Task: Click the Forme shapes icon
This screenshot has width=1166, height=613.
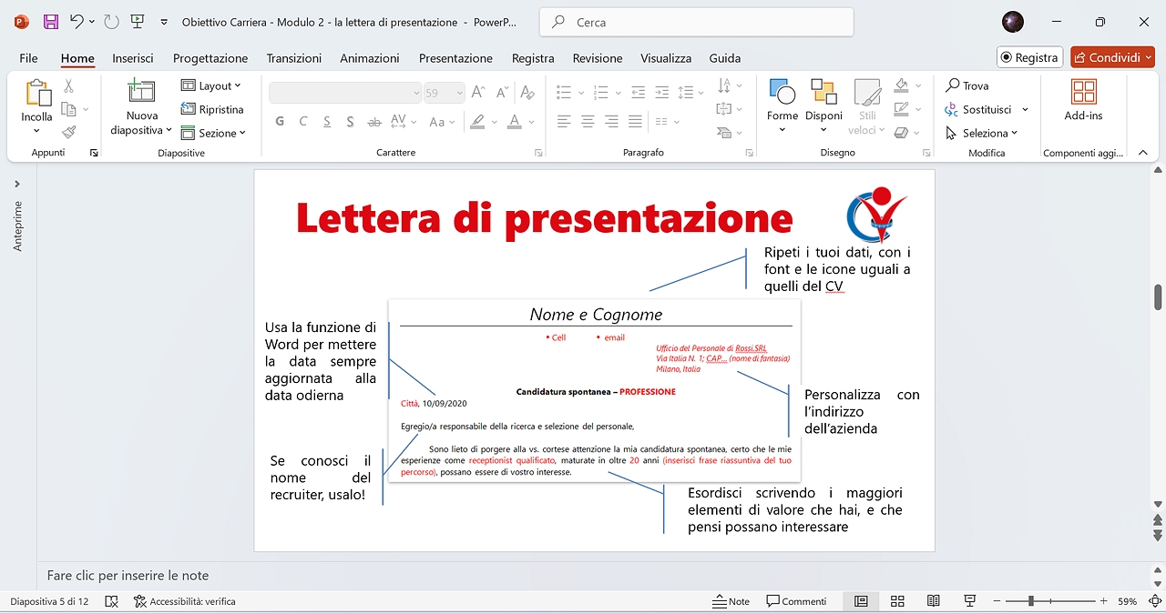Action: tap(782, 93)
